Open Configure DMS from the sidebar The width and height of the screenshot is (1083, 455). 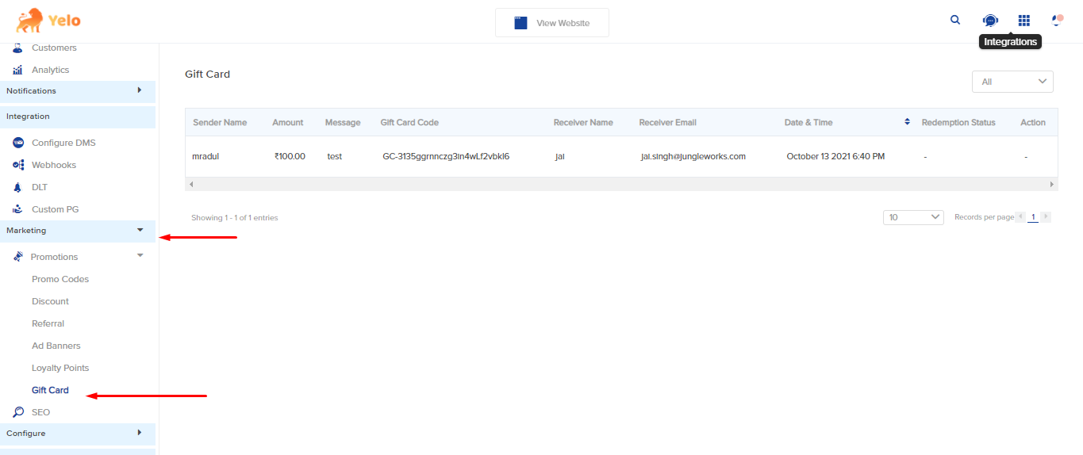click(63, 143)
